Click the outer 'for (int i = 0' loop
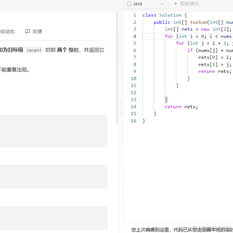Viewport: 233px width, 233px height. click(x=199, y=36)
